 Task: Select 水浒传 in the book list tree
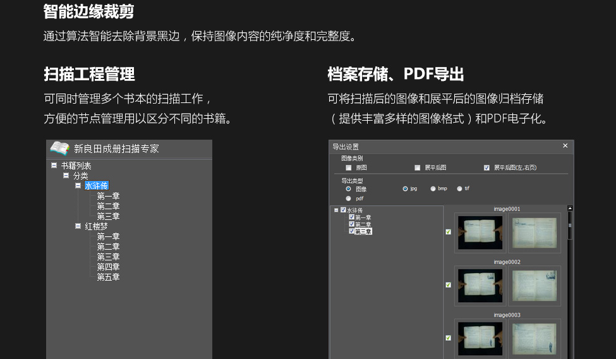click(x=97, y=186)
